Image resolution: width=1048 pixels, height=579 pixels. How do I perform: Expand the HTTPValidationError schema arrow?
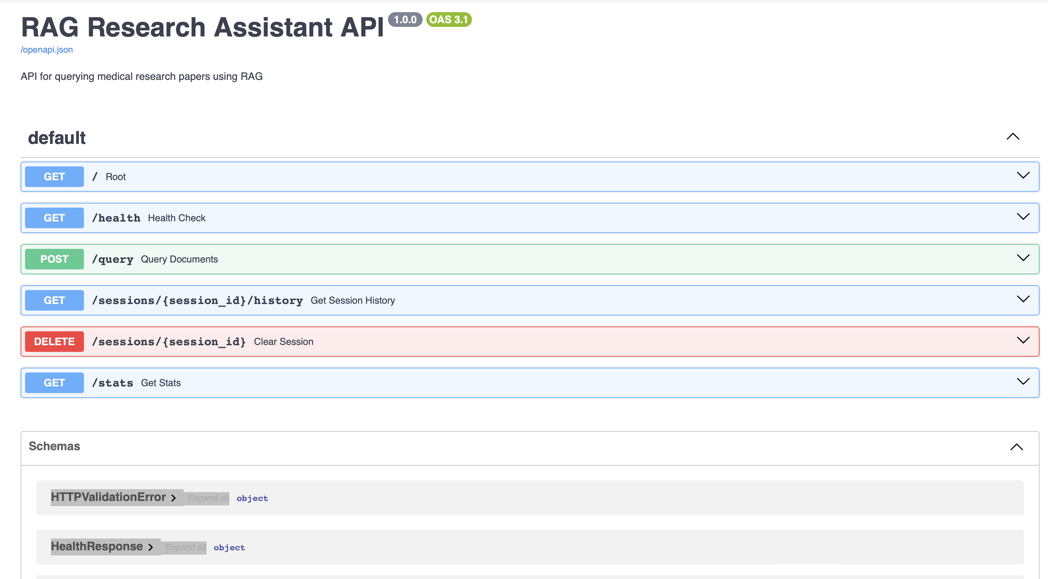[x=174, y=498]
